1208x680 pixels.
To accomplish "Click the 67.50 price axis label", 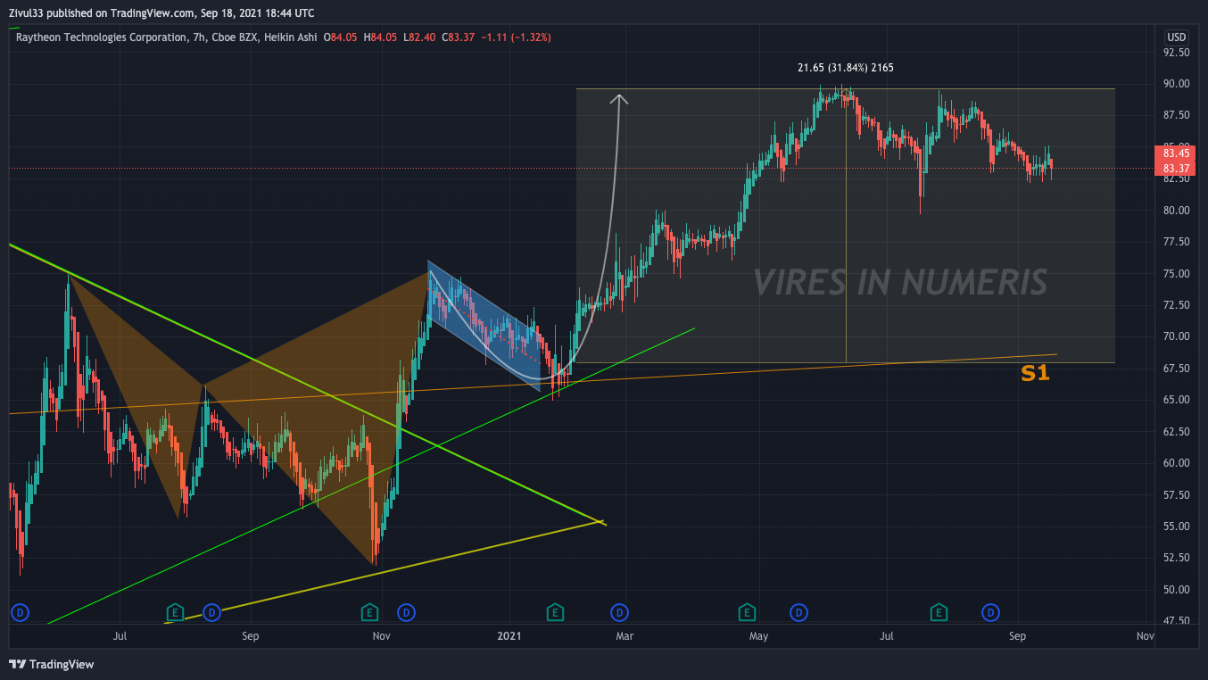I will [1178, 369].
